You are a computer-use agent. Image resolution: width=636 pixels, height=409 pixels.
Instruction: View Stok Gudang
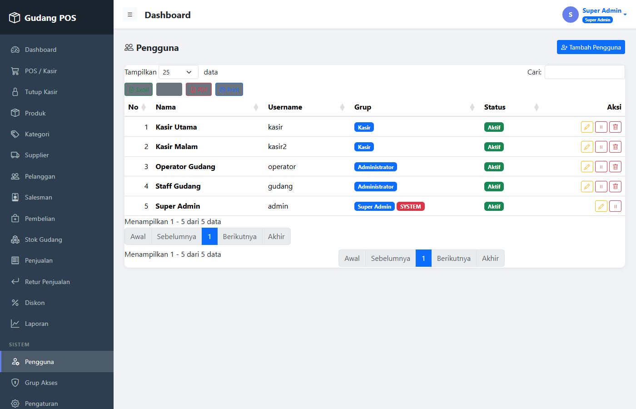pos(57,239)
